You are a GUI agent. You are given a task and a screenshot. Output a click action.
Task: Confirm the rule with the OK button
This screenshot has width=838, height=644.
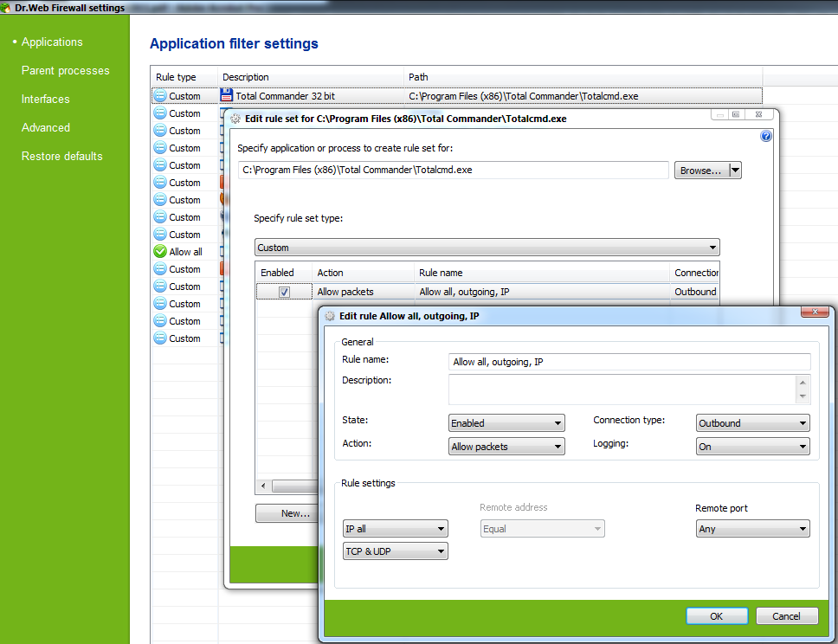pos(717,615)
